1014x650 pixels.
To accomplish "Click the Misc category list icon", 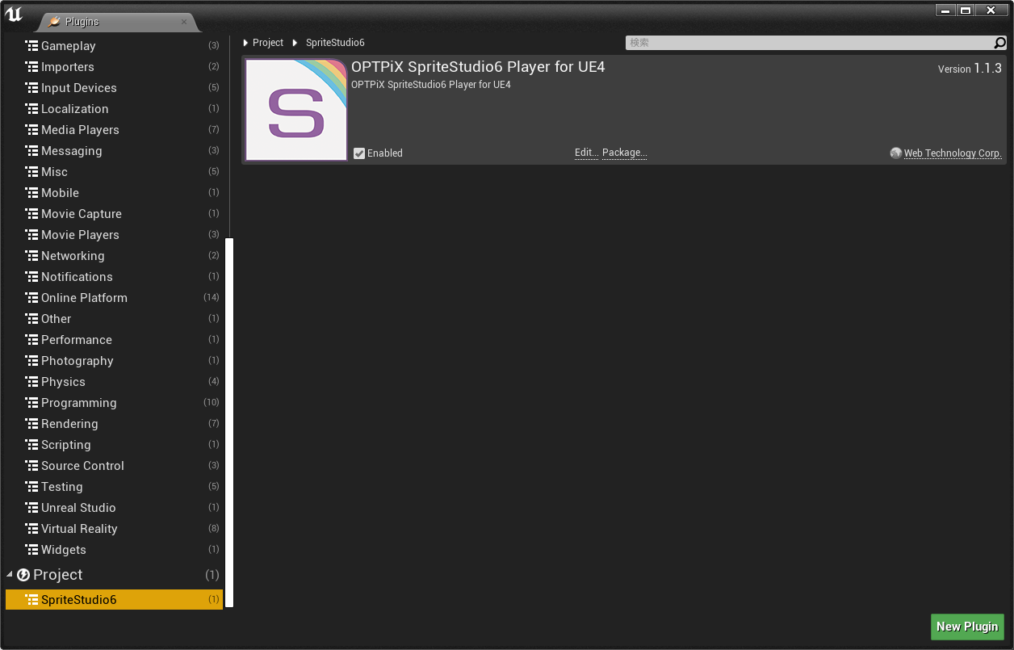I will coord(31,172).
